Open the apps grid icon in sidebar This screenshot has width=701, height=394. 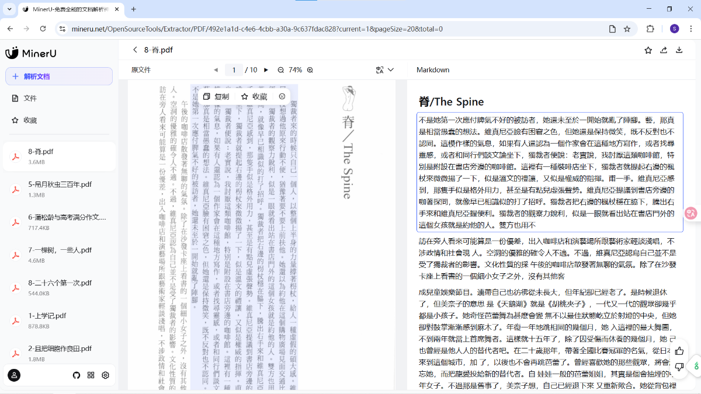pyautogui.click(x=91, y=375)
